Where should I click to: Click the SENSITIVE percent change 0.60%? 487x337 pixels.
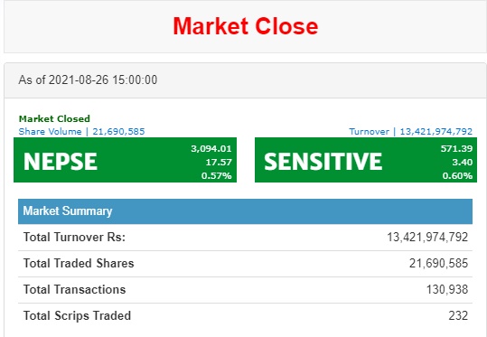457,176
